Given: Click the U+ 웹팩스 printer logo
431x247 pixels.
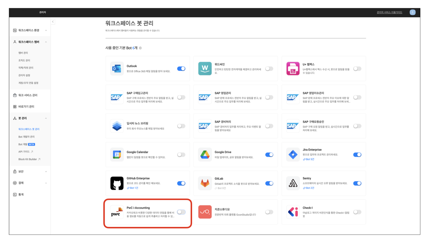Looking at the screenshot, I should click(293, 69).
